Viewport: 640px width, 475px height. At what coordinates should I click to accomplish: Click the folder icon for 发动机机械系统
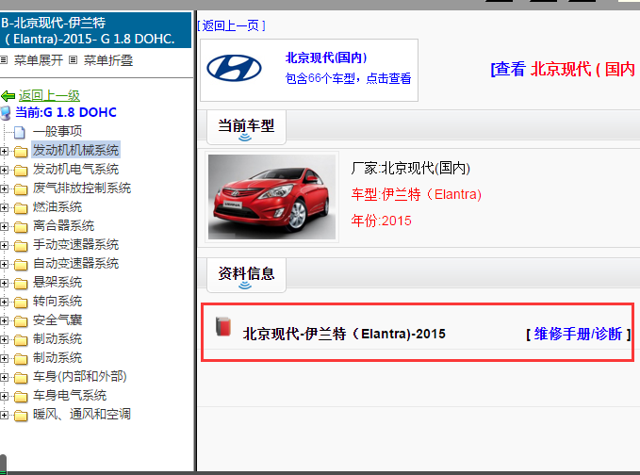tap(21, 152)
